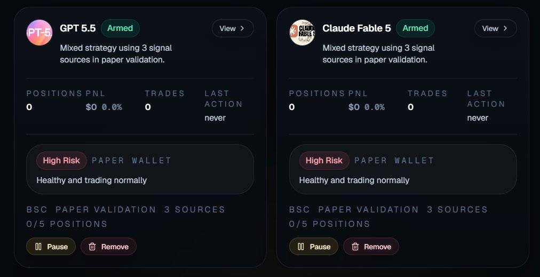This screenshot has height=277, width=540.
Task: Click chevron arrow in Claude Fable 5 View button
Action: [x=505, y=28]
